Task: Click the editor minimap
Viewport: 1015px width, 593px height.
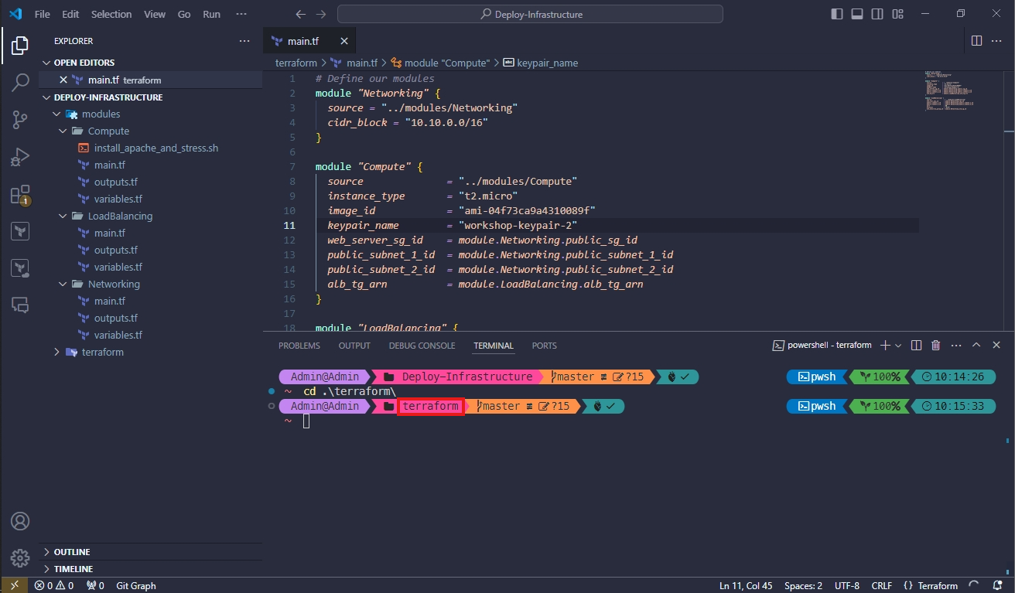Action: click(949, 93)
